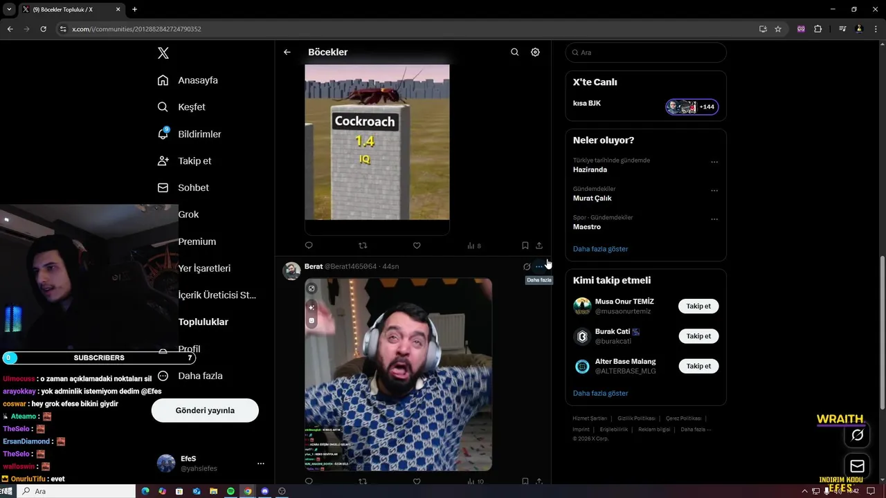Image resolution: width=886 pixels, height=498 pixels.
Task: Open Böcekler community settings gear
Action: coord(535,52)
